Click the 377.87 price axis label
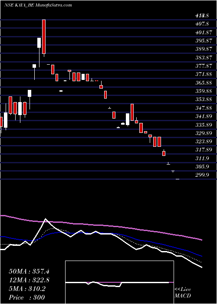The image size is (217, 304). click(204, 66)
